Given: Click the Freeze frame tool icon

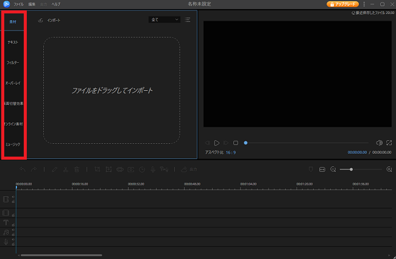Looking at the screenshot, I should pos(131,169).
